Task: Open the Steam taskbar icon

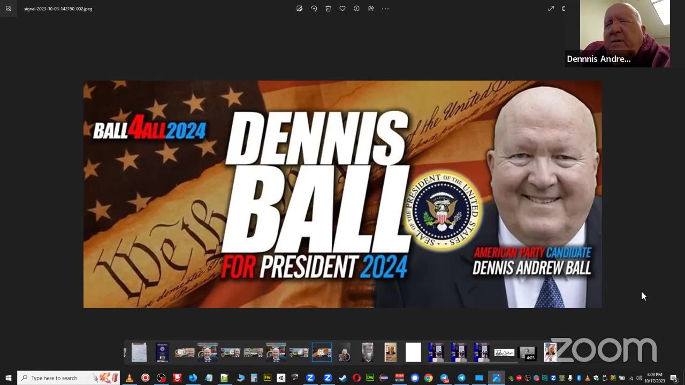Action: coord(343,378)
